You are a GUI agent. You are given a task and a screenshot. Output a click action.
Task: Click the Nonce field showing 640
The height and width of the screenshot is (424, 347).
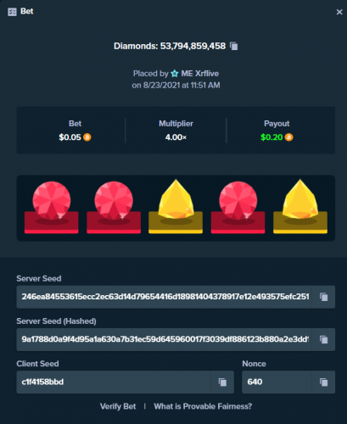[x=277, y=382]
